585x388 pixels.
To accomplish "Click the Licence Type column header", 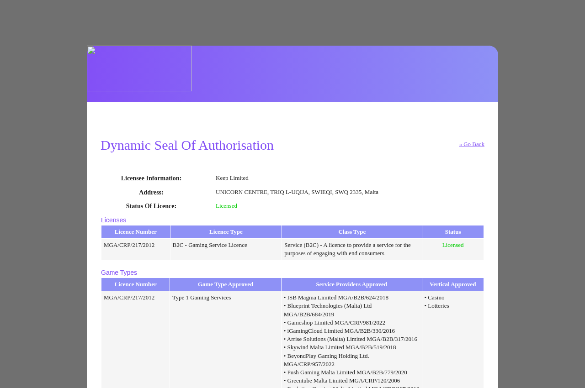I will pos(226,232).
